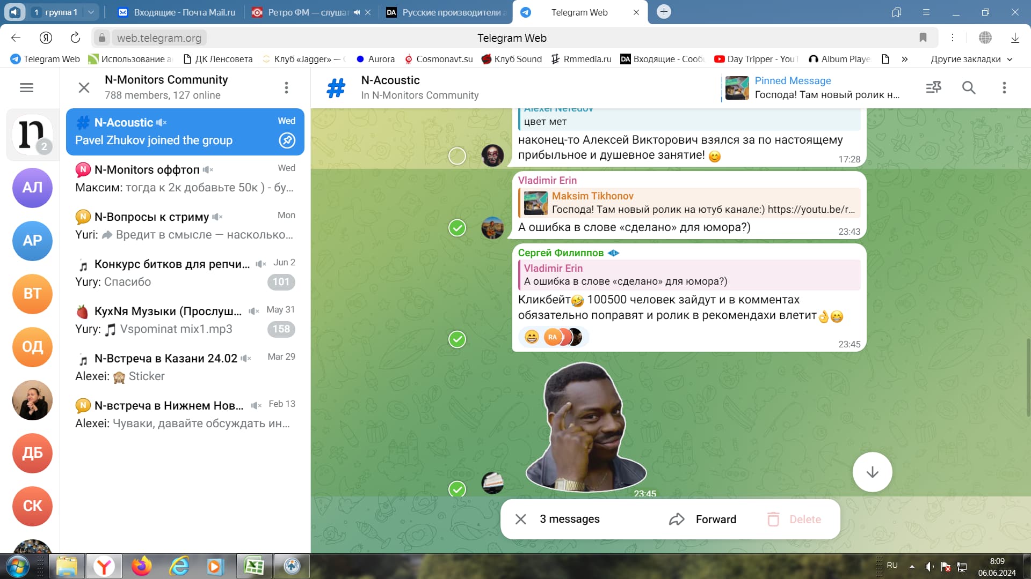Open the ДБ chat avatar

[32, 453]
